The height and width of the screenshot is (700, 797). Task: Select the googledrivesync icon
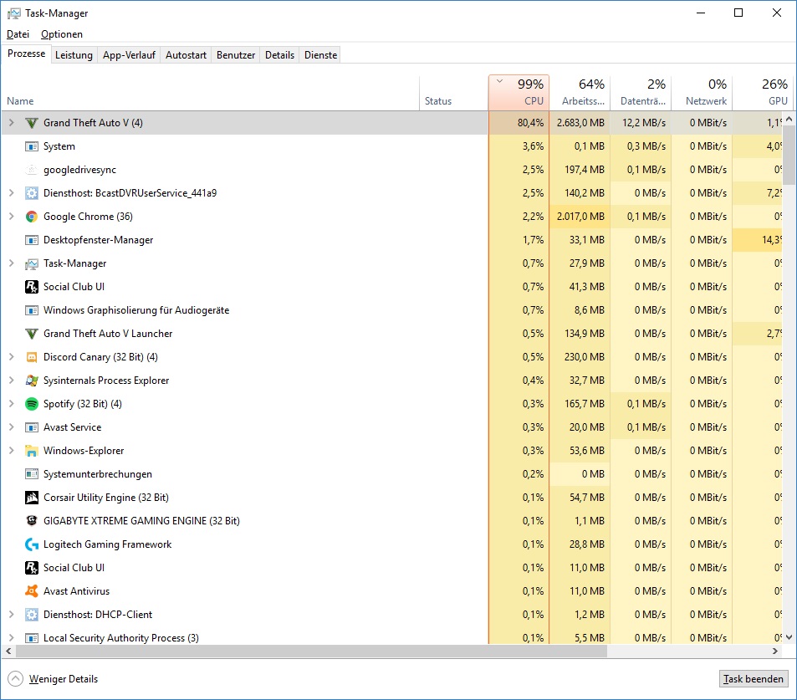tap(32, 170)
